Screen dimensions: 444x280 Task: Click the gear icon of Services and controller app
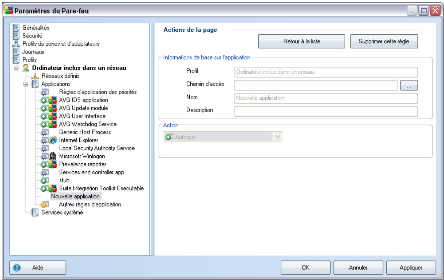(45, 172)
